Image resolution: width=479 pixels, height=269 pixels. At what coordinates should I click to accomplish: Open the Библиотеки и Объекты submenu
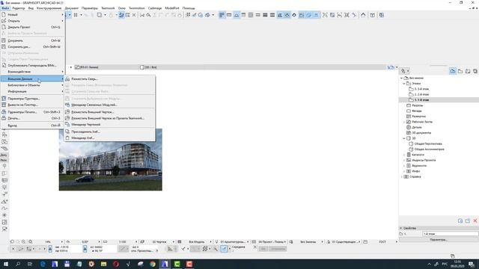pos(32,85)
